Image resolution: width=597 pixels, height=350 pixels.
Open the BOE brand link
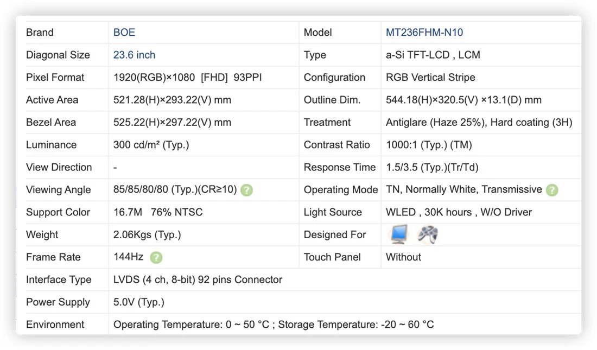(x=124, y=33)
